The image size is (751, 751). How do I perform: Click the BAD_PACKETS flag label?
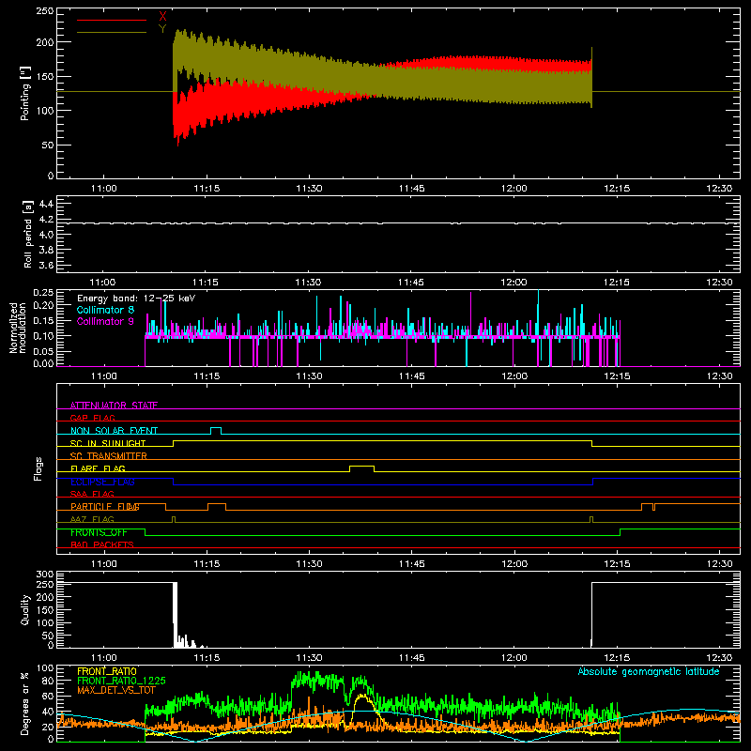point(102,544)
